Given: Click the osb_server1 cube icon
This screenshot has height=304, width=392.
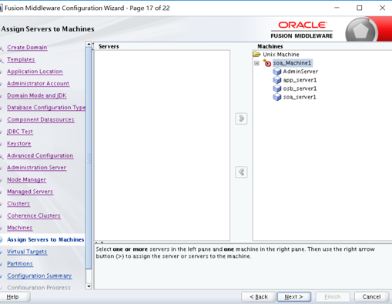Looking at the screenshot, I should coord(277,89).
